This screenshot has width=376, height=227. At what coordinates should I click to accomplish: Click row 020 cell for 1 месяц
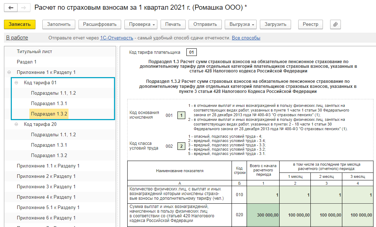coord(295,215)
